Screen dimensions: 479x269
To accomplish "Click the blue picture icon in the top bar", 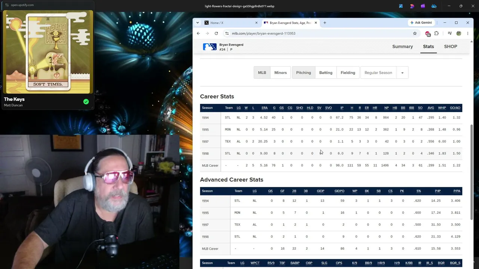I will click(x=401, y=6).
